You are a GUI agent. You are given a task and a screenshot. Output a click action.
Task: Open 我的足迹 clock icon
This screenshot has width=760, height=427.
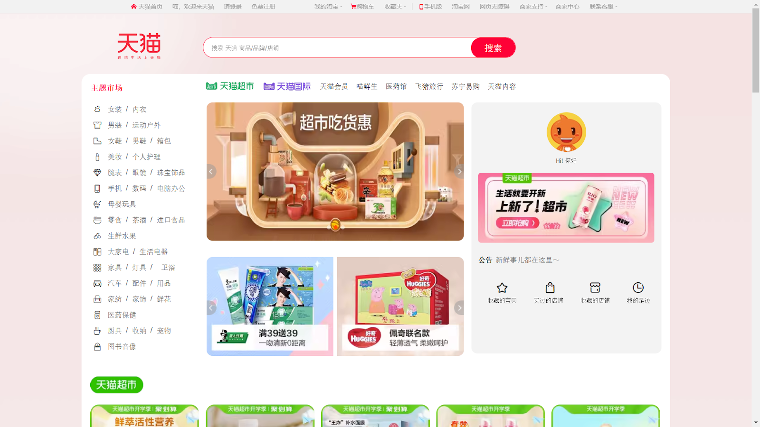638,288
